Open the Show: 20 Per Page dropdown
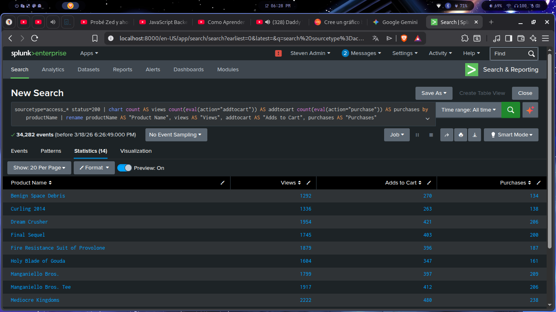 point(39,168)
